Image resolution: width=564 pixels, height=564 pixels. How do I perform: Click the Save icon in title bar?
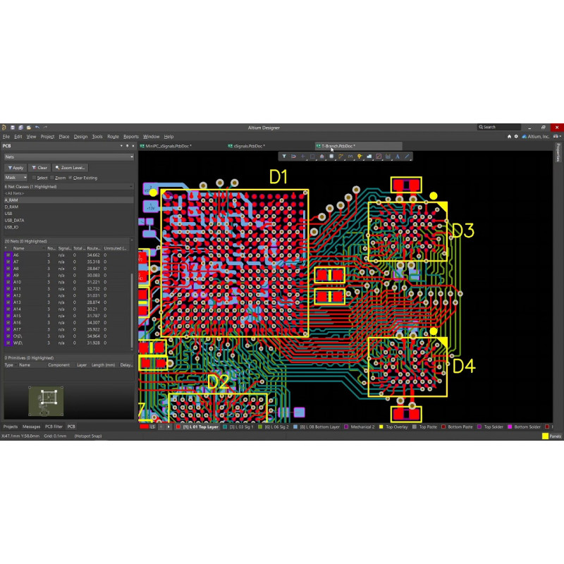12,128
